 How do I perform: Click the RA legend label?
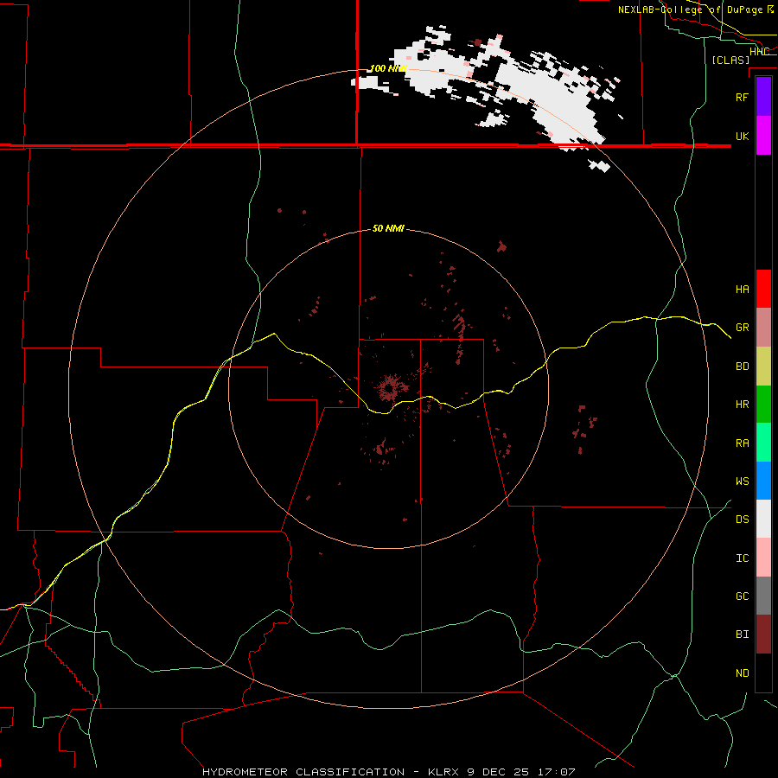[742, 443]
